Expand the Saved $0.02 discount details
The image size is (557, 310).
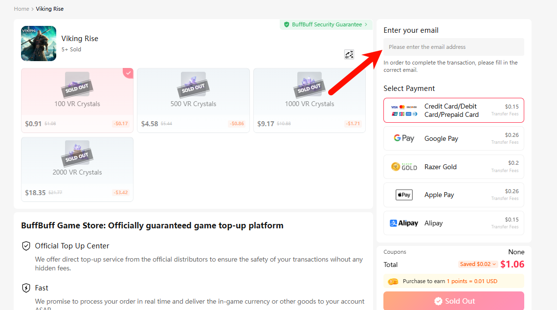478,264
